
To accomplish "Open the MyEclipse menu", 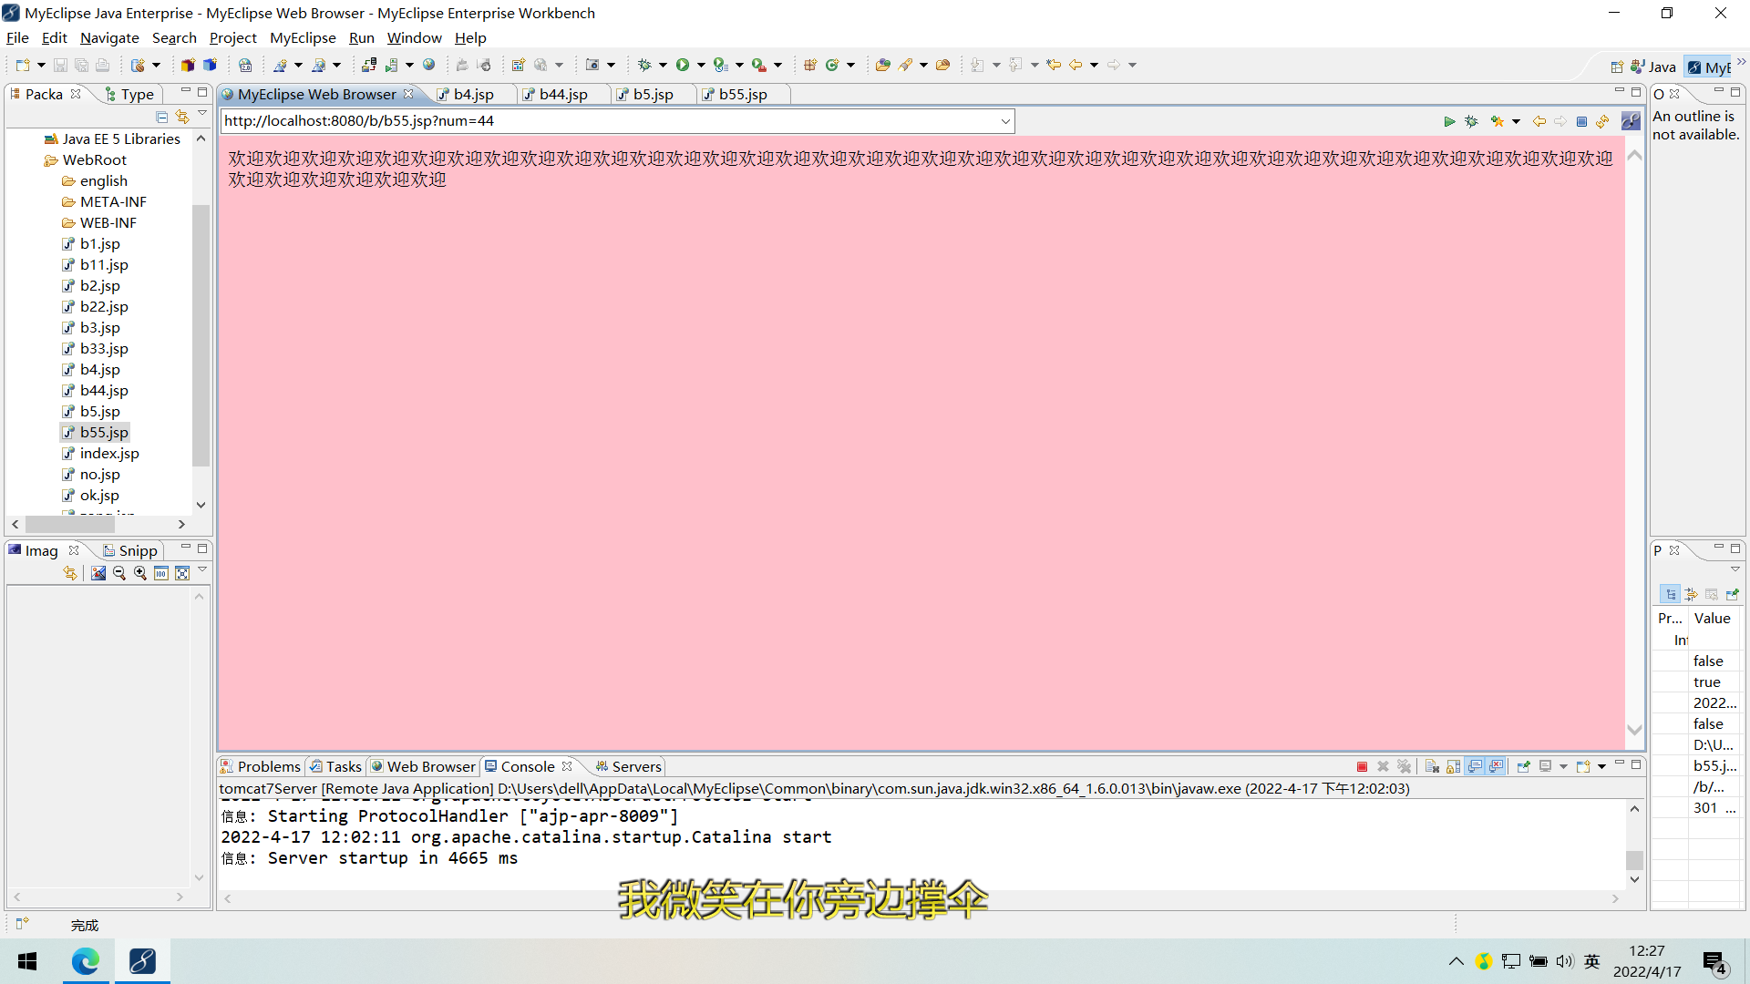I will pyautogui.click(x=303, y=37).
